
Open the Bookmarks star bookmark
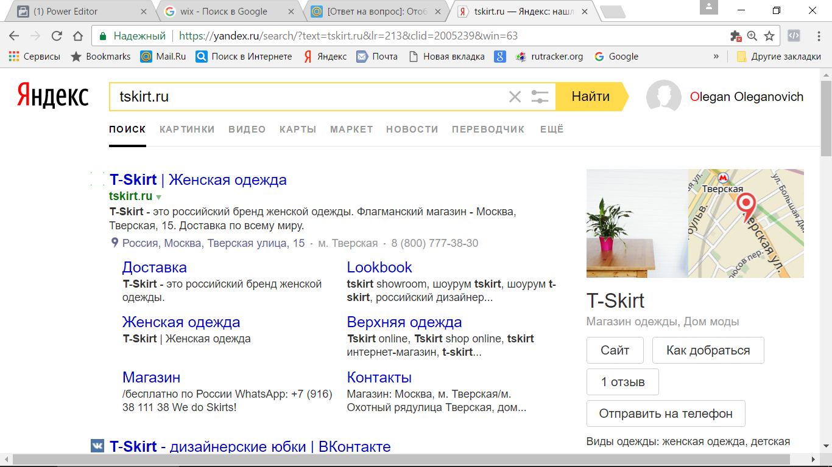tap(100, 57)
